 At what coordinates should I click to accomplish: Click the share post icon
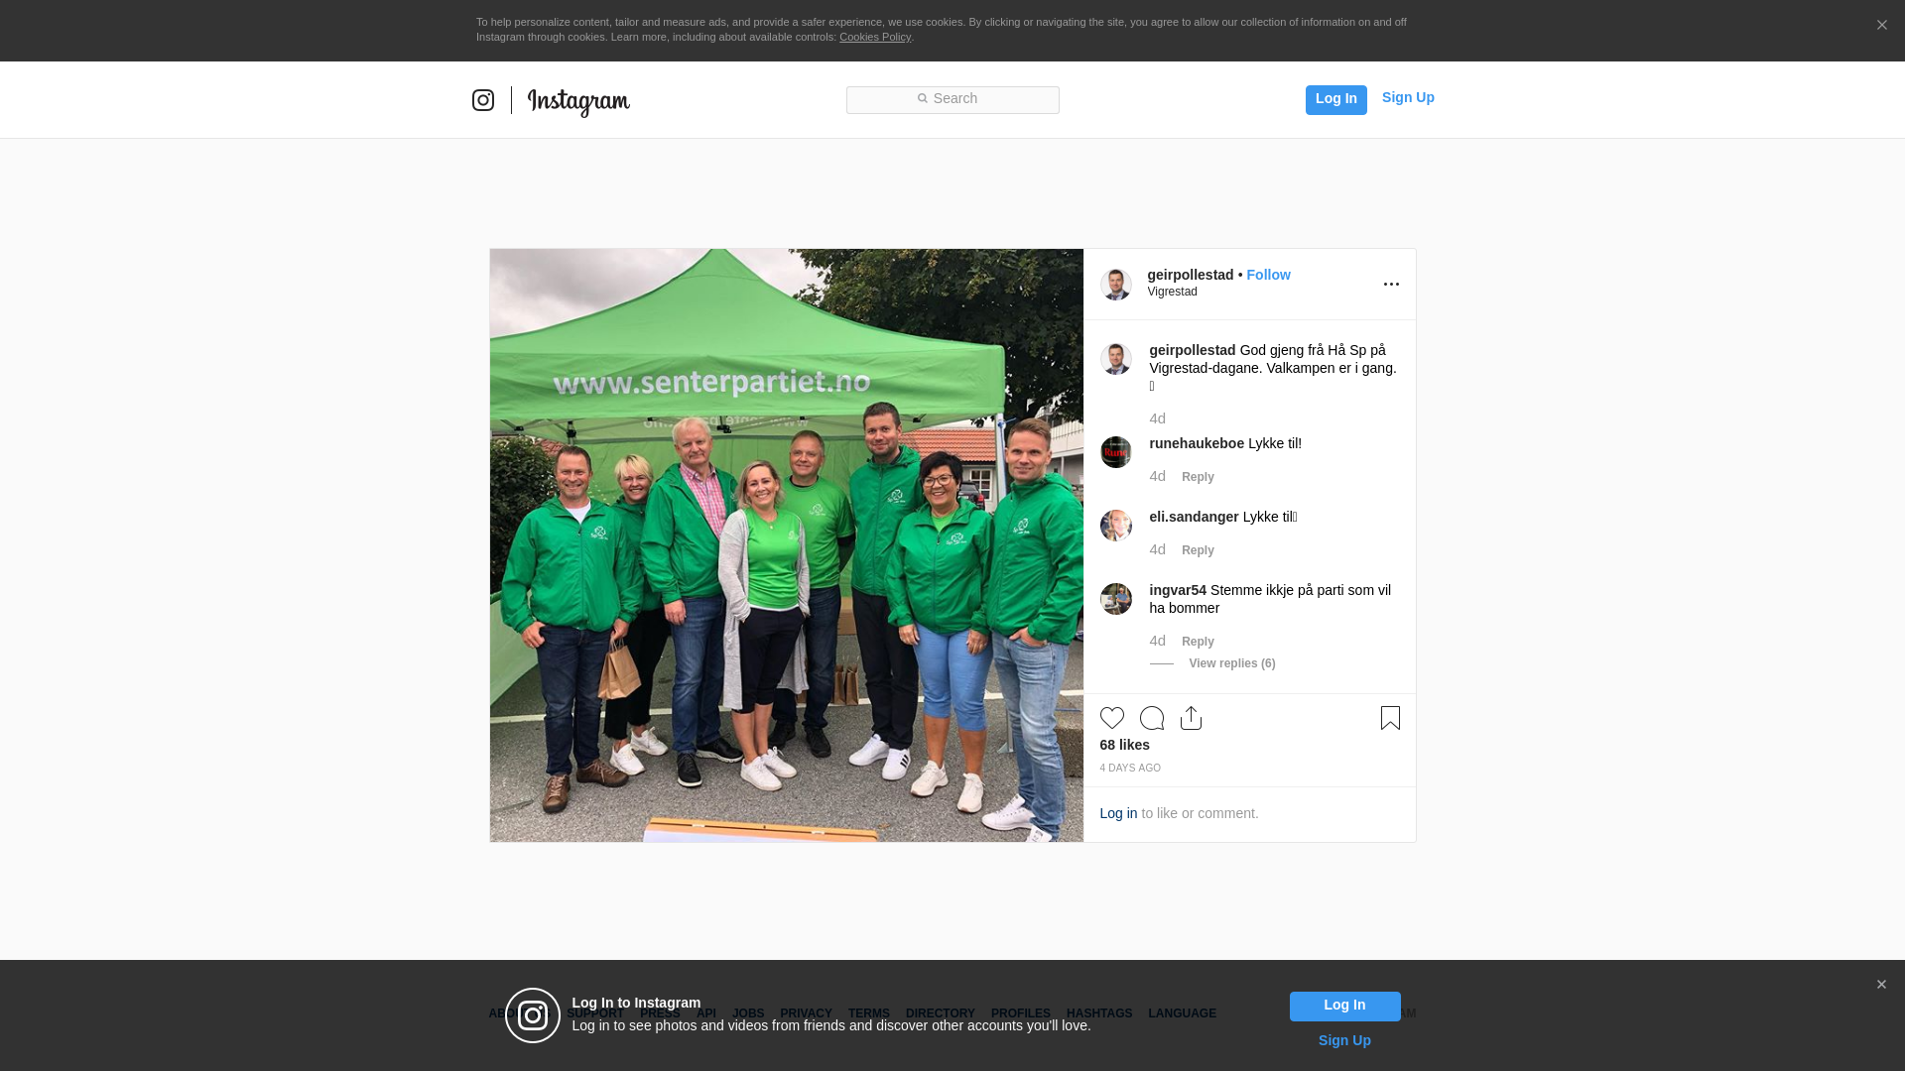1191,718
